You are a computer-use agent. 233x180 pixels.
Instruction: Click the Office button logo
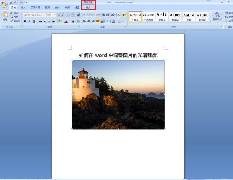pyautogui.click(x=4, y=4)
